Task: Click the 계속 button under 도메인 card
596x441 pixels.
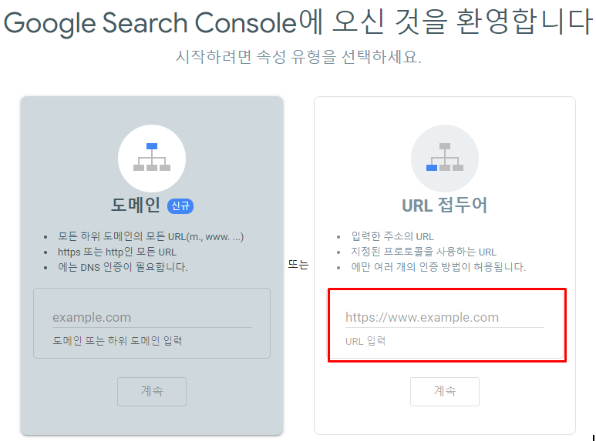Action: tap(152, 391)
